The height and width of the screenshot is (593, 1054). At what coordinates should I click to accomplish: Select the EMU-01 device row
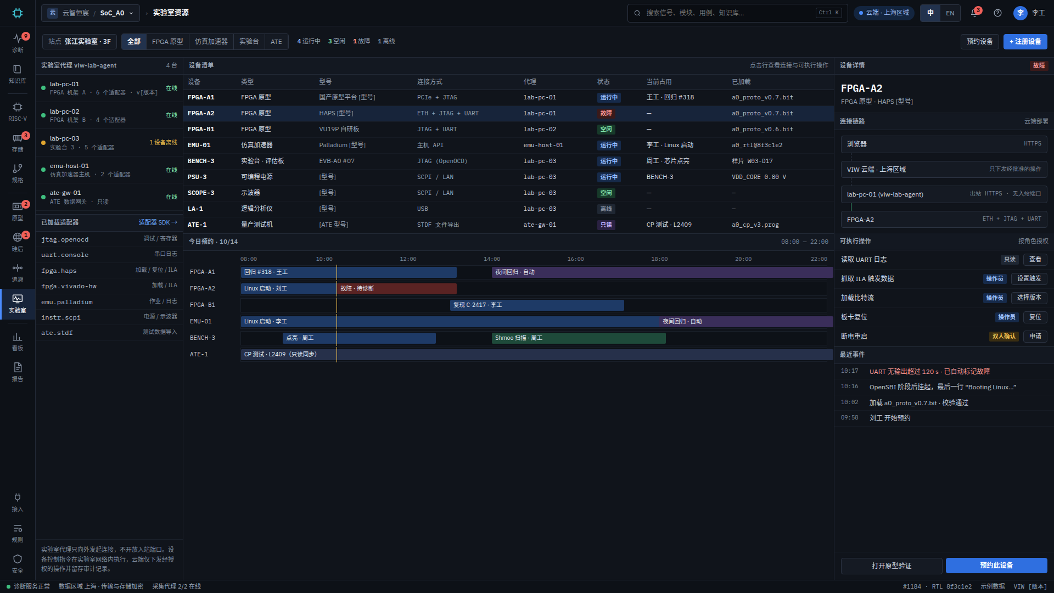[508, 145]
